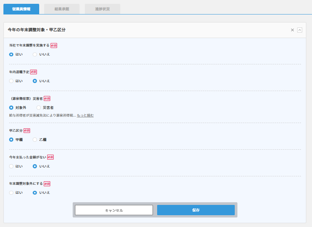Pick 乙欄 for 甲乙区分

35,140
